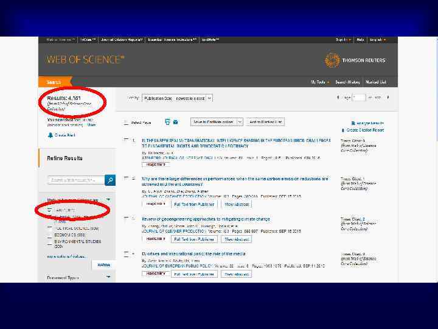438x329 pixels.
Task: Click the magnifier search-within-results button
Action: pyautogui.click(x=110, y=180)
